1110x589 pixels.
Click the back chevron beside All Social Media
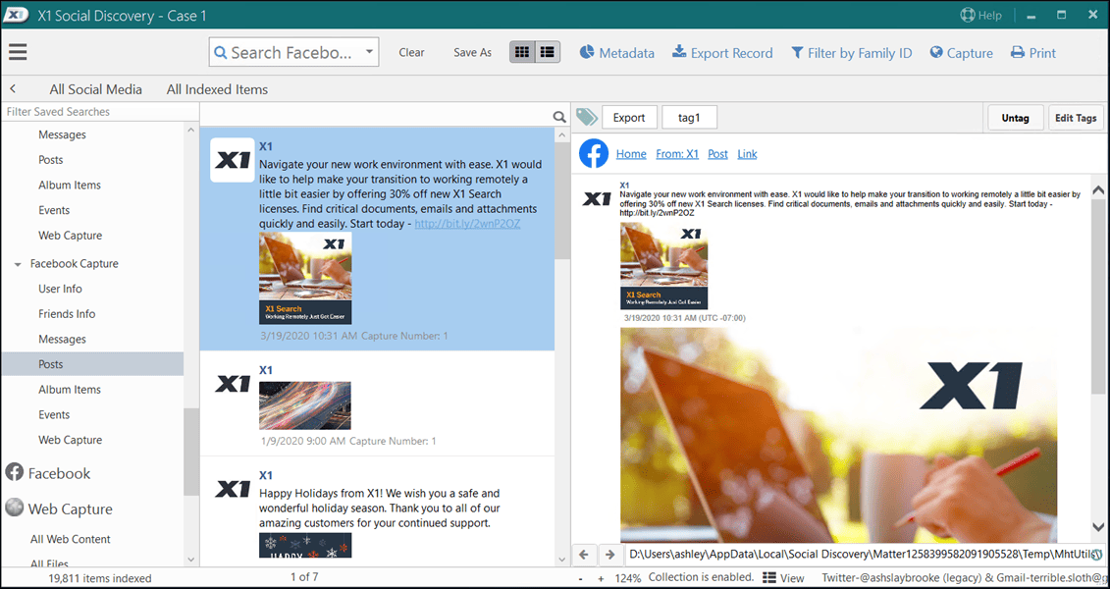[x=13, y=89]
